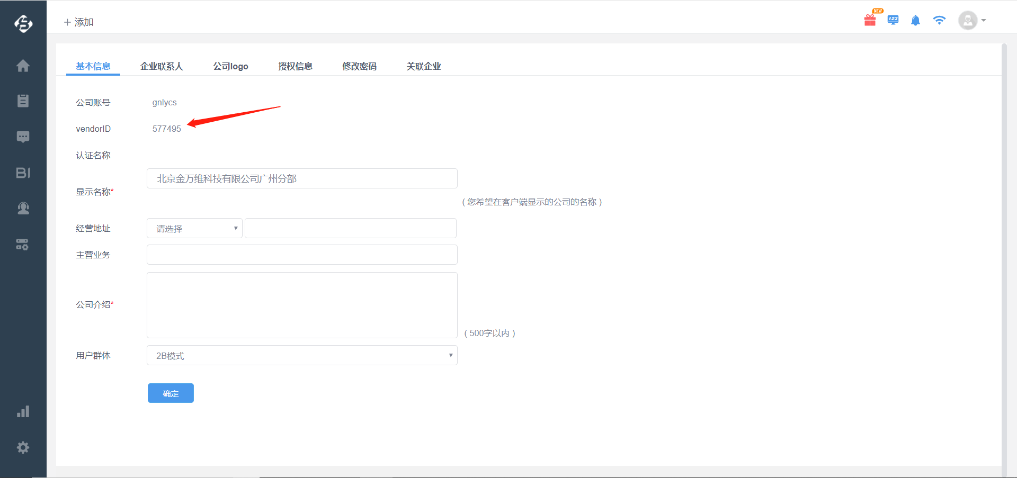Screen dimensions: 1017x478
Task: Switch to the 企业联系人 tab
Action: tap(162, 66)
